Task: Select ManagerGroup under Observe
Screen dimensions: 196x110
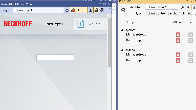Action: [136, 54]
